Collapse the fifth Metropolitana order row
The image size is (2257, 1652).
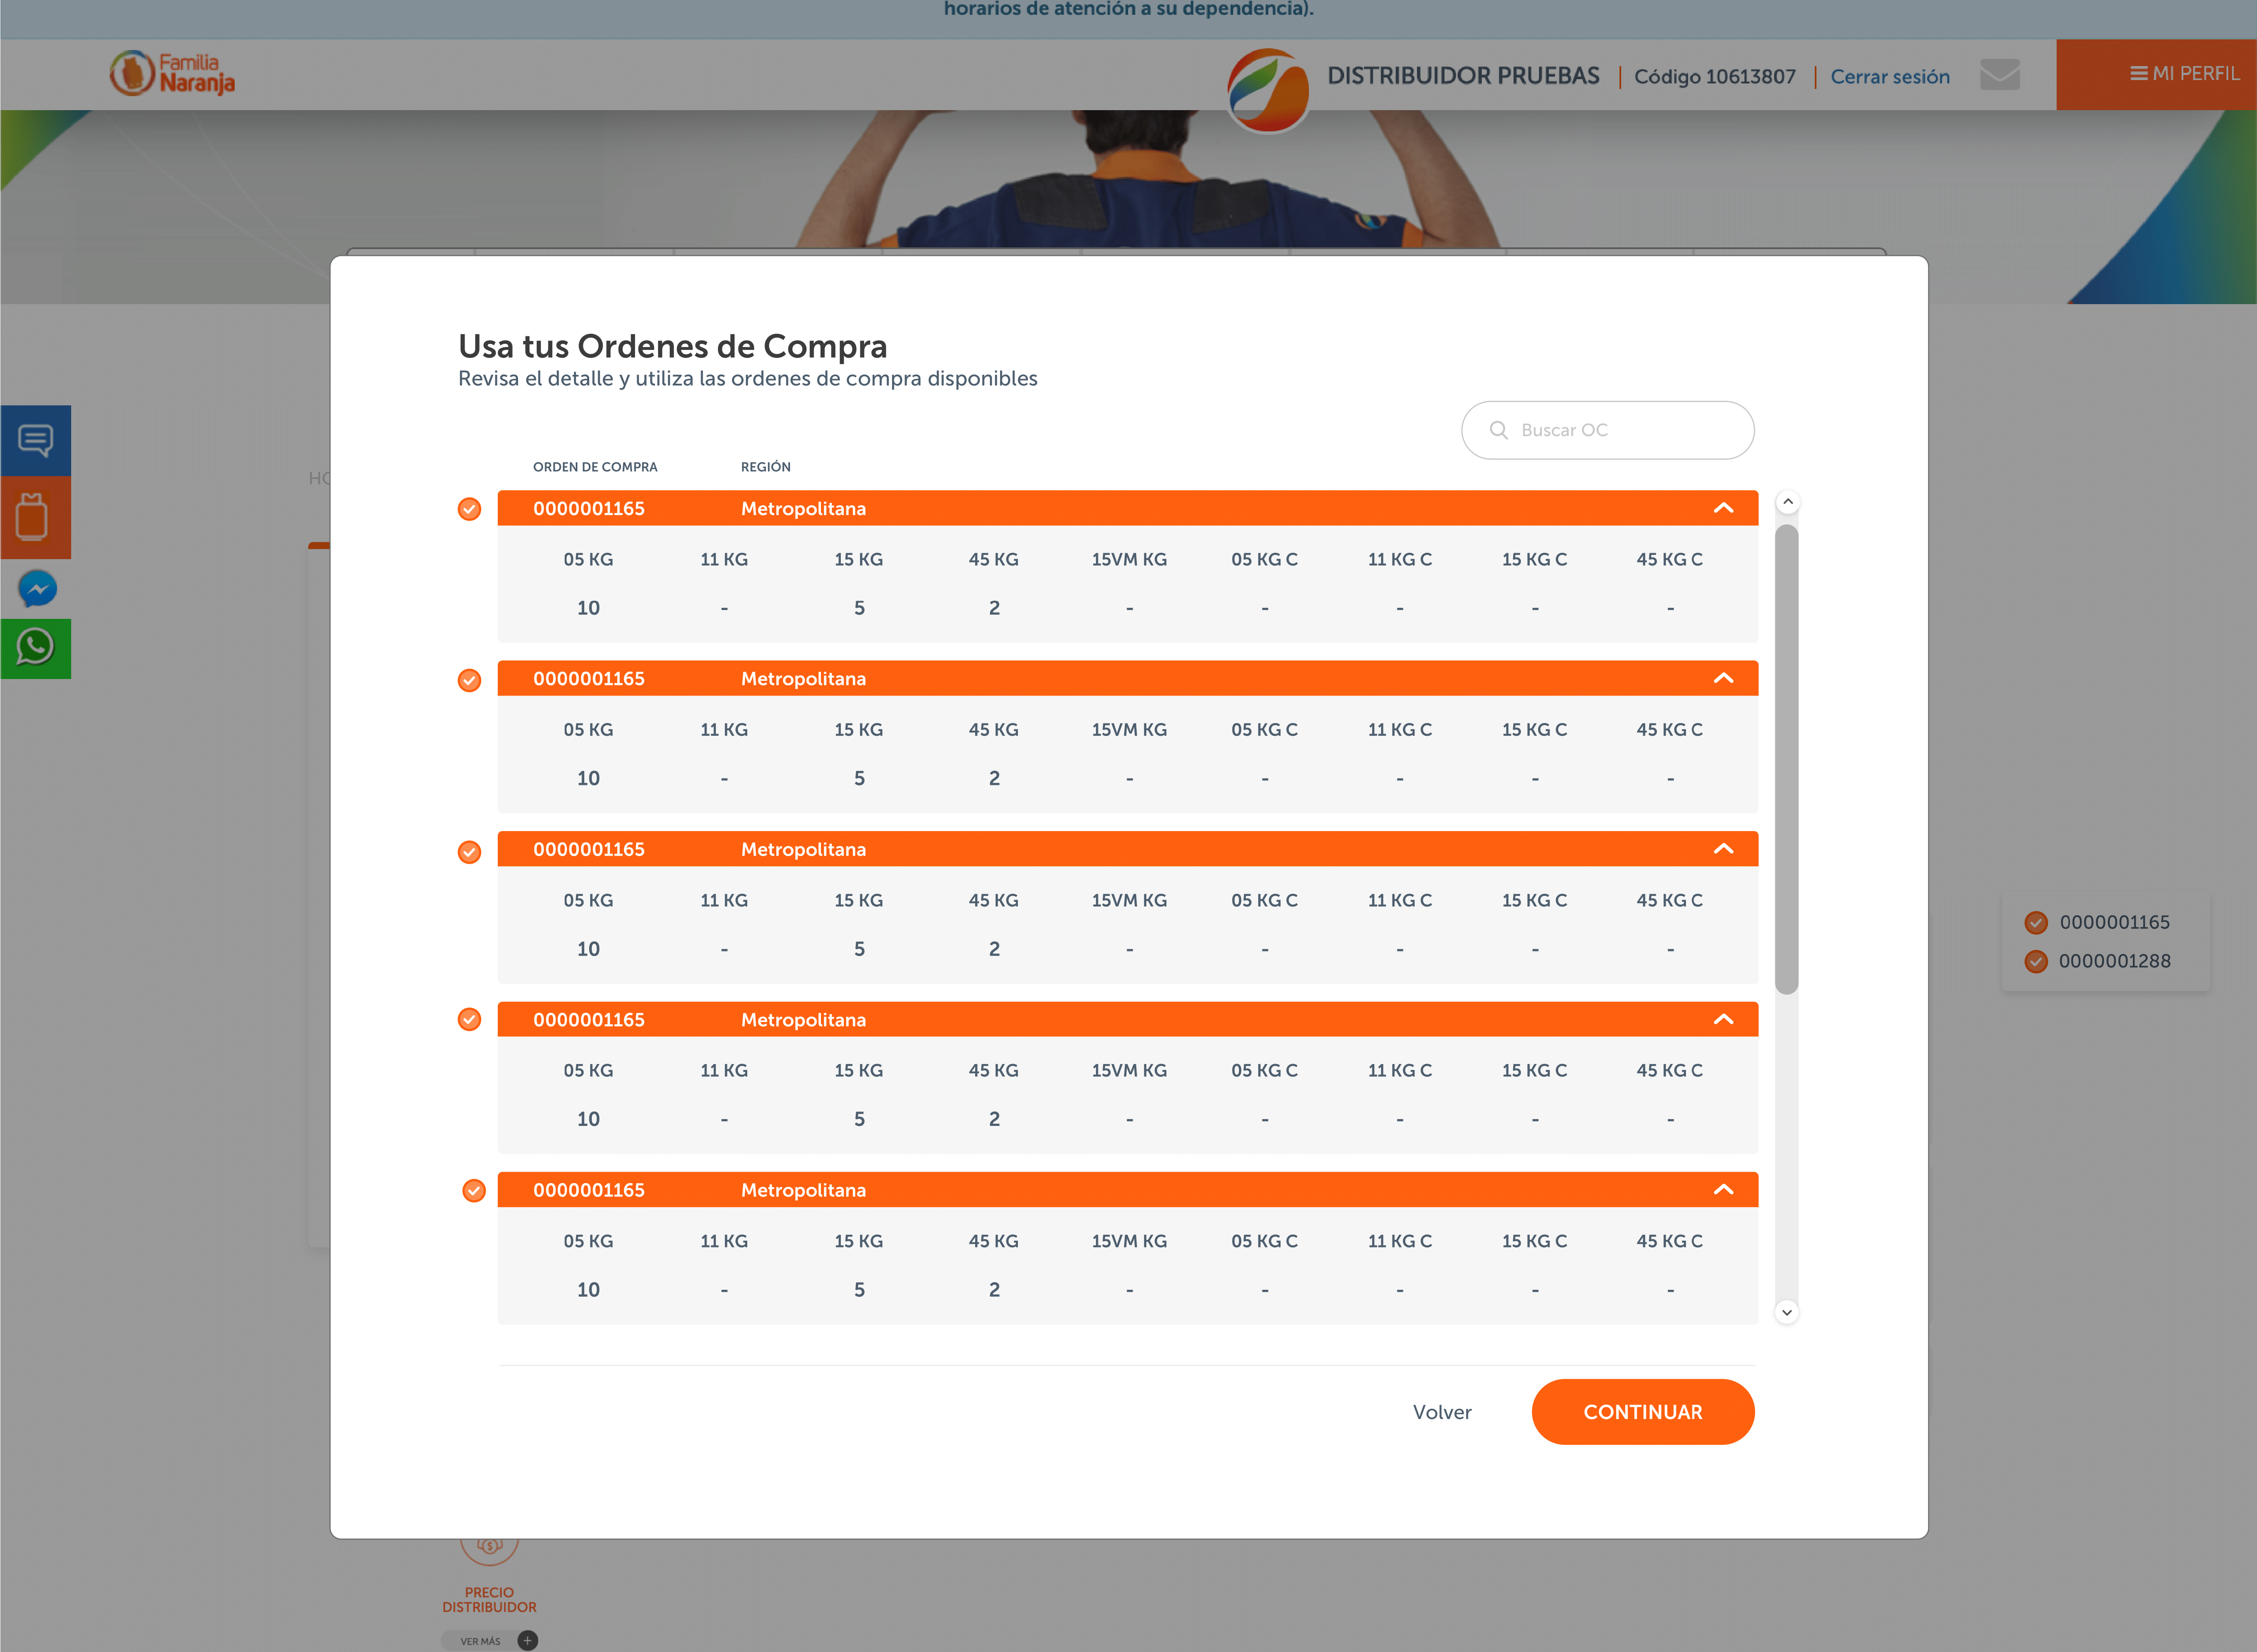coord(1723,1190)
